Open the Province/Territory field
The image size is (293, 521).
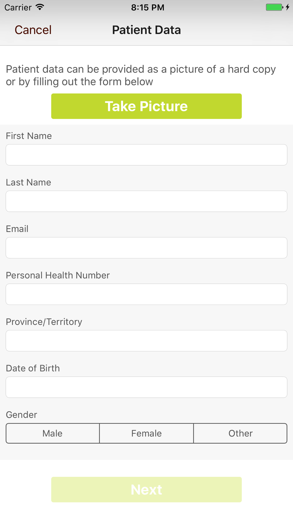click(x=146, y=341)
